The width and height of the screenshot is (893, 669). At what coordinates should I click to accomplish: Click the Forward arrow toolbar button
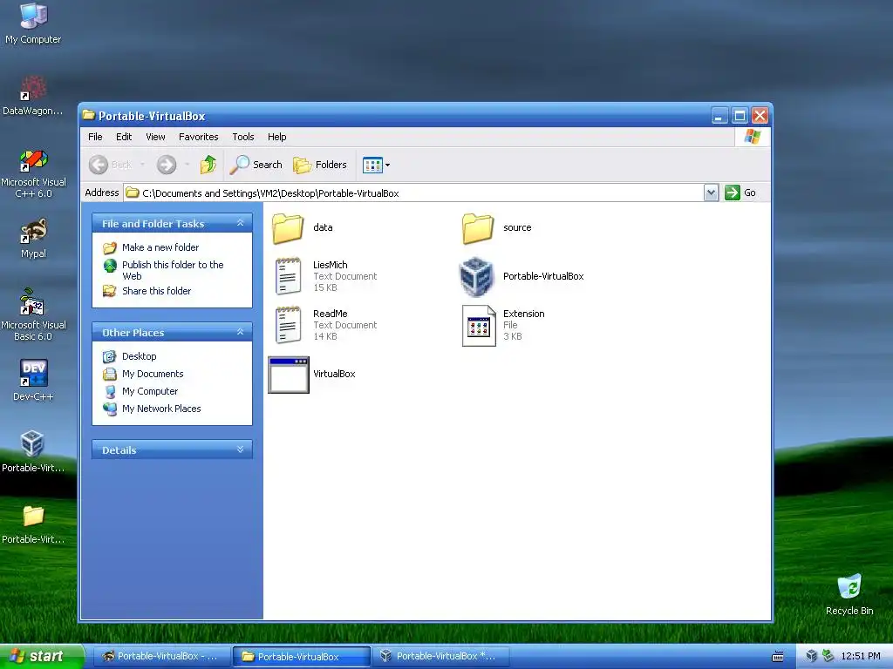coord(167,165)
